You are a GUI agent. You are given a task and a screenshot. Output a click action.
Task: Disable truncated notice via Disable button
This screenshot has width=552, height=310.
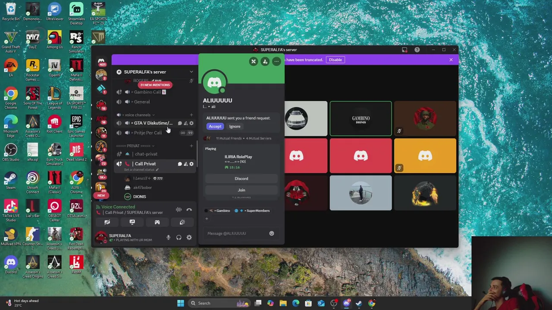335,60
